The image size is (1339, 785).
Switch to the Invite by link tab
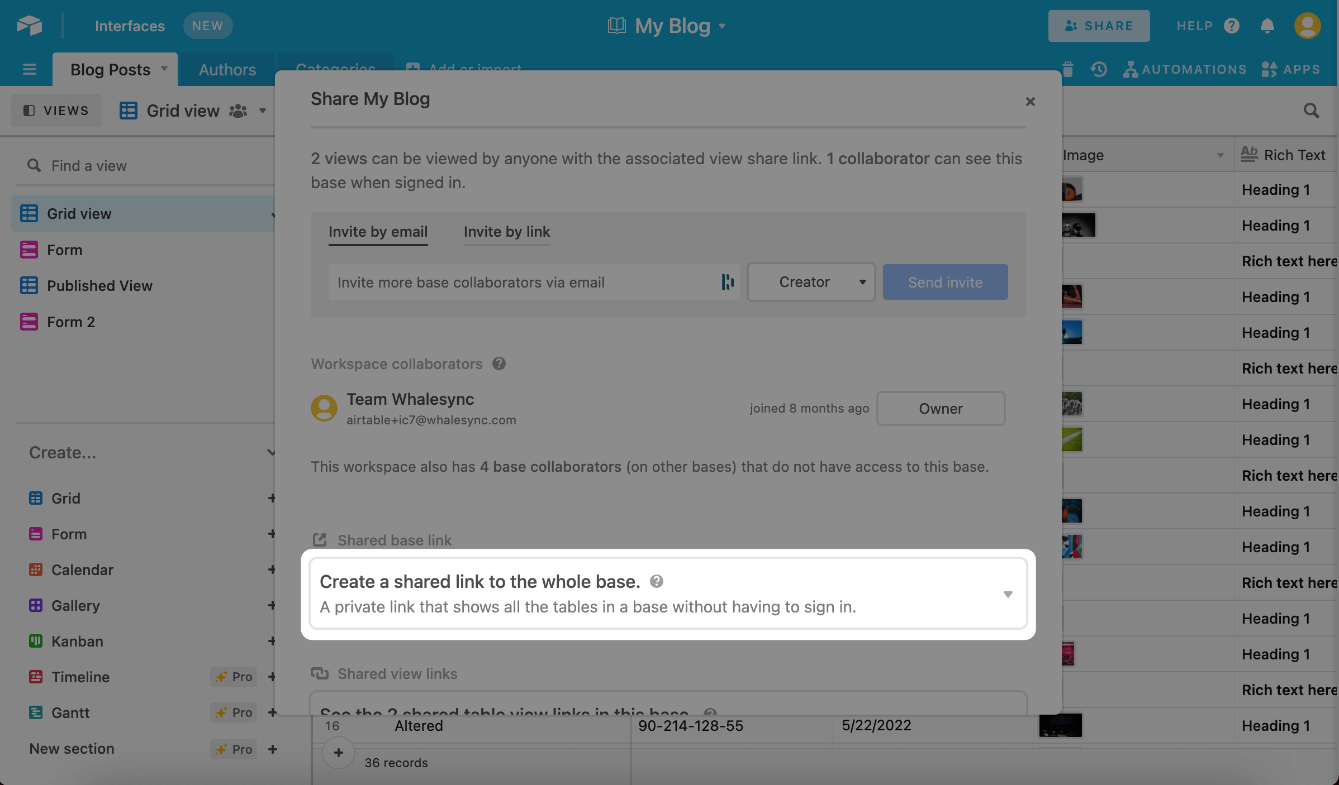506,232
